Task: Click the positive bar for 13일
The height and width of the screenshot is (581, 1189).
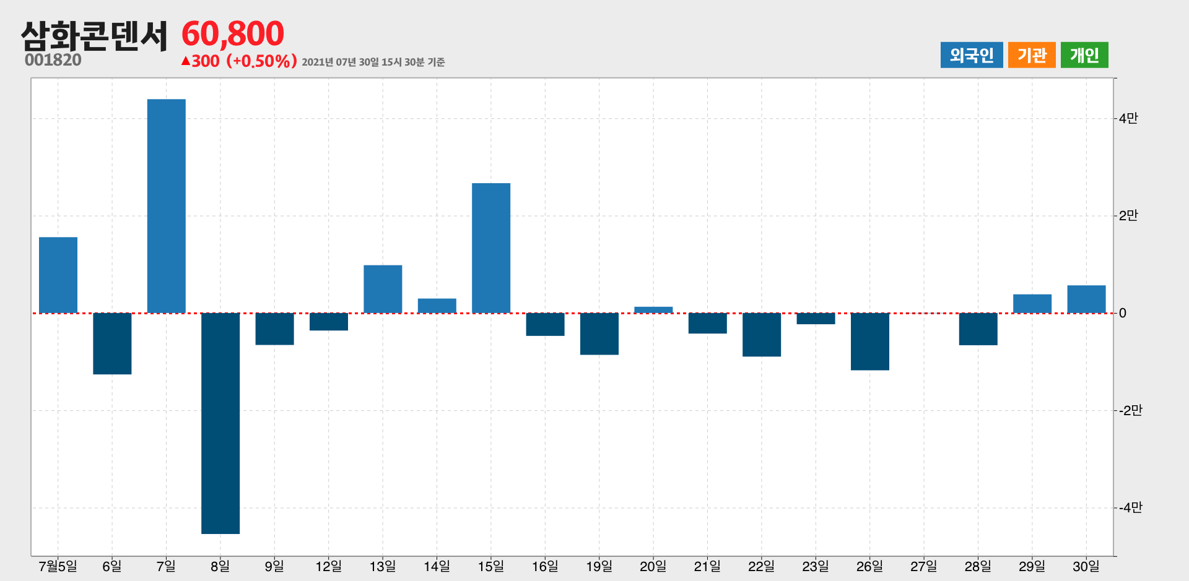Action: [x=383, y=289]
